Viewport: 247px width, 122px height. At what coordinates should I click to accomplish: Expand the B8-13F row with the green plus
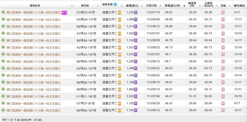(x=3, y=26)
